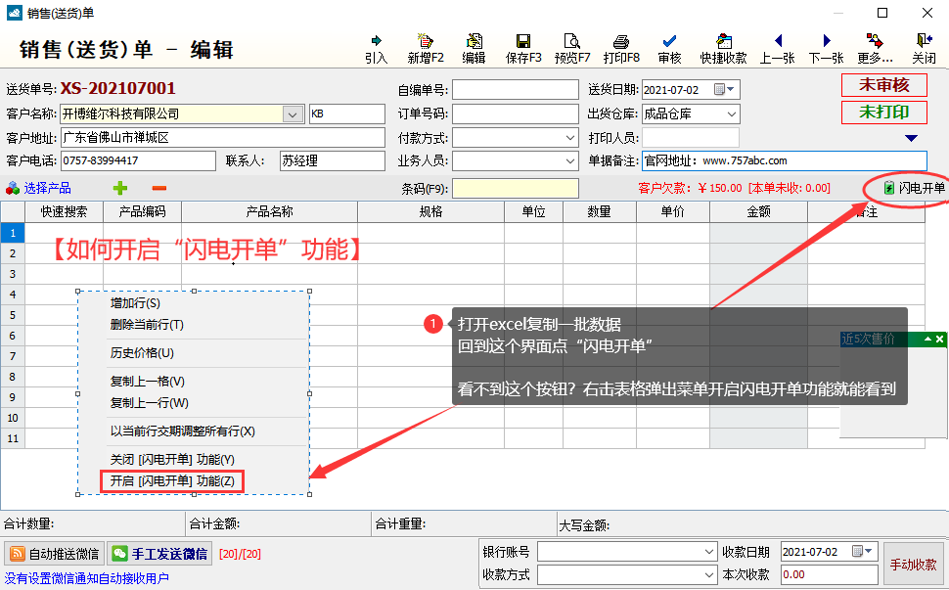Click the 条码(F9) barcode field
This screenshot has width=949, height=590.
[x=515, y=188]
